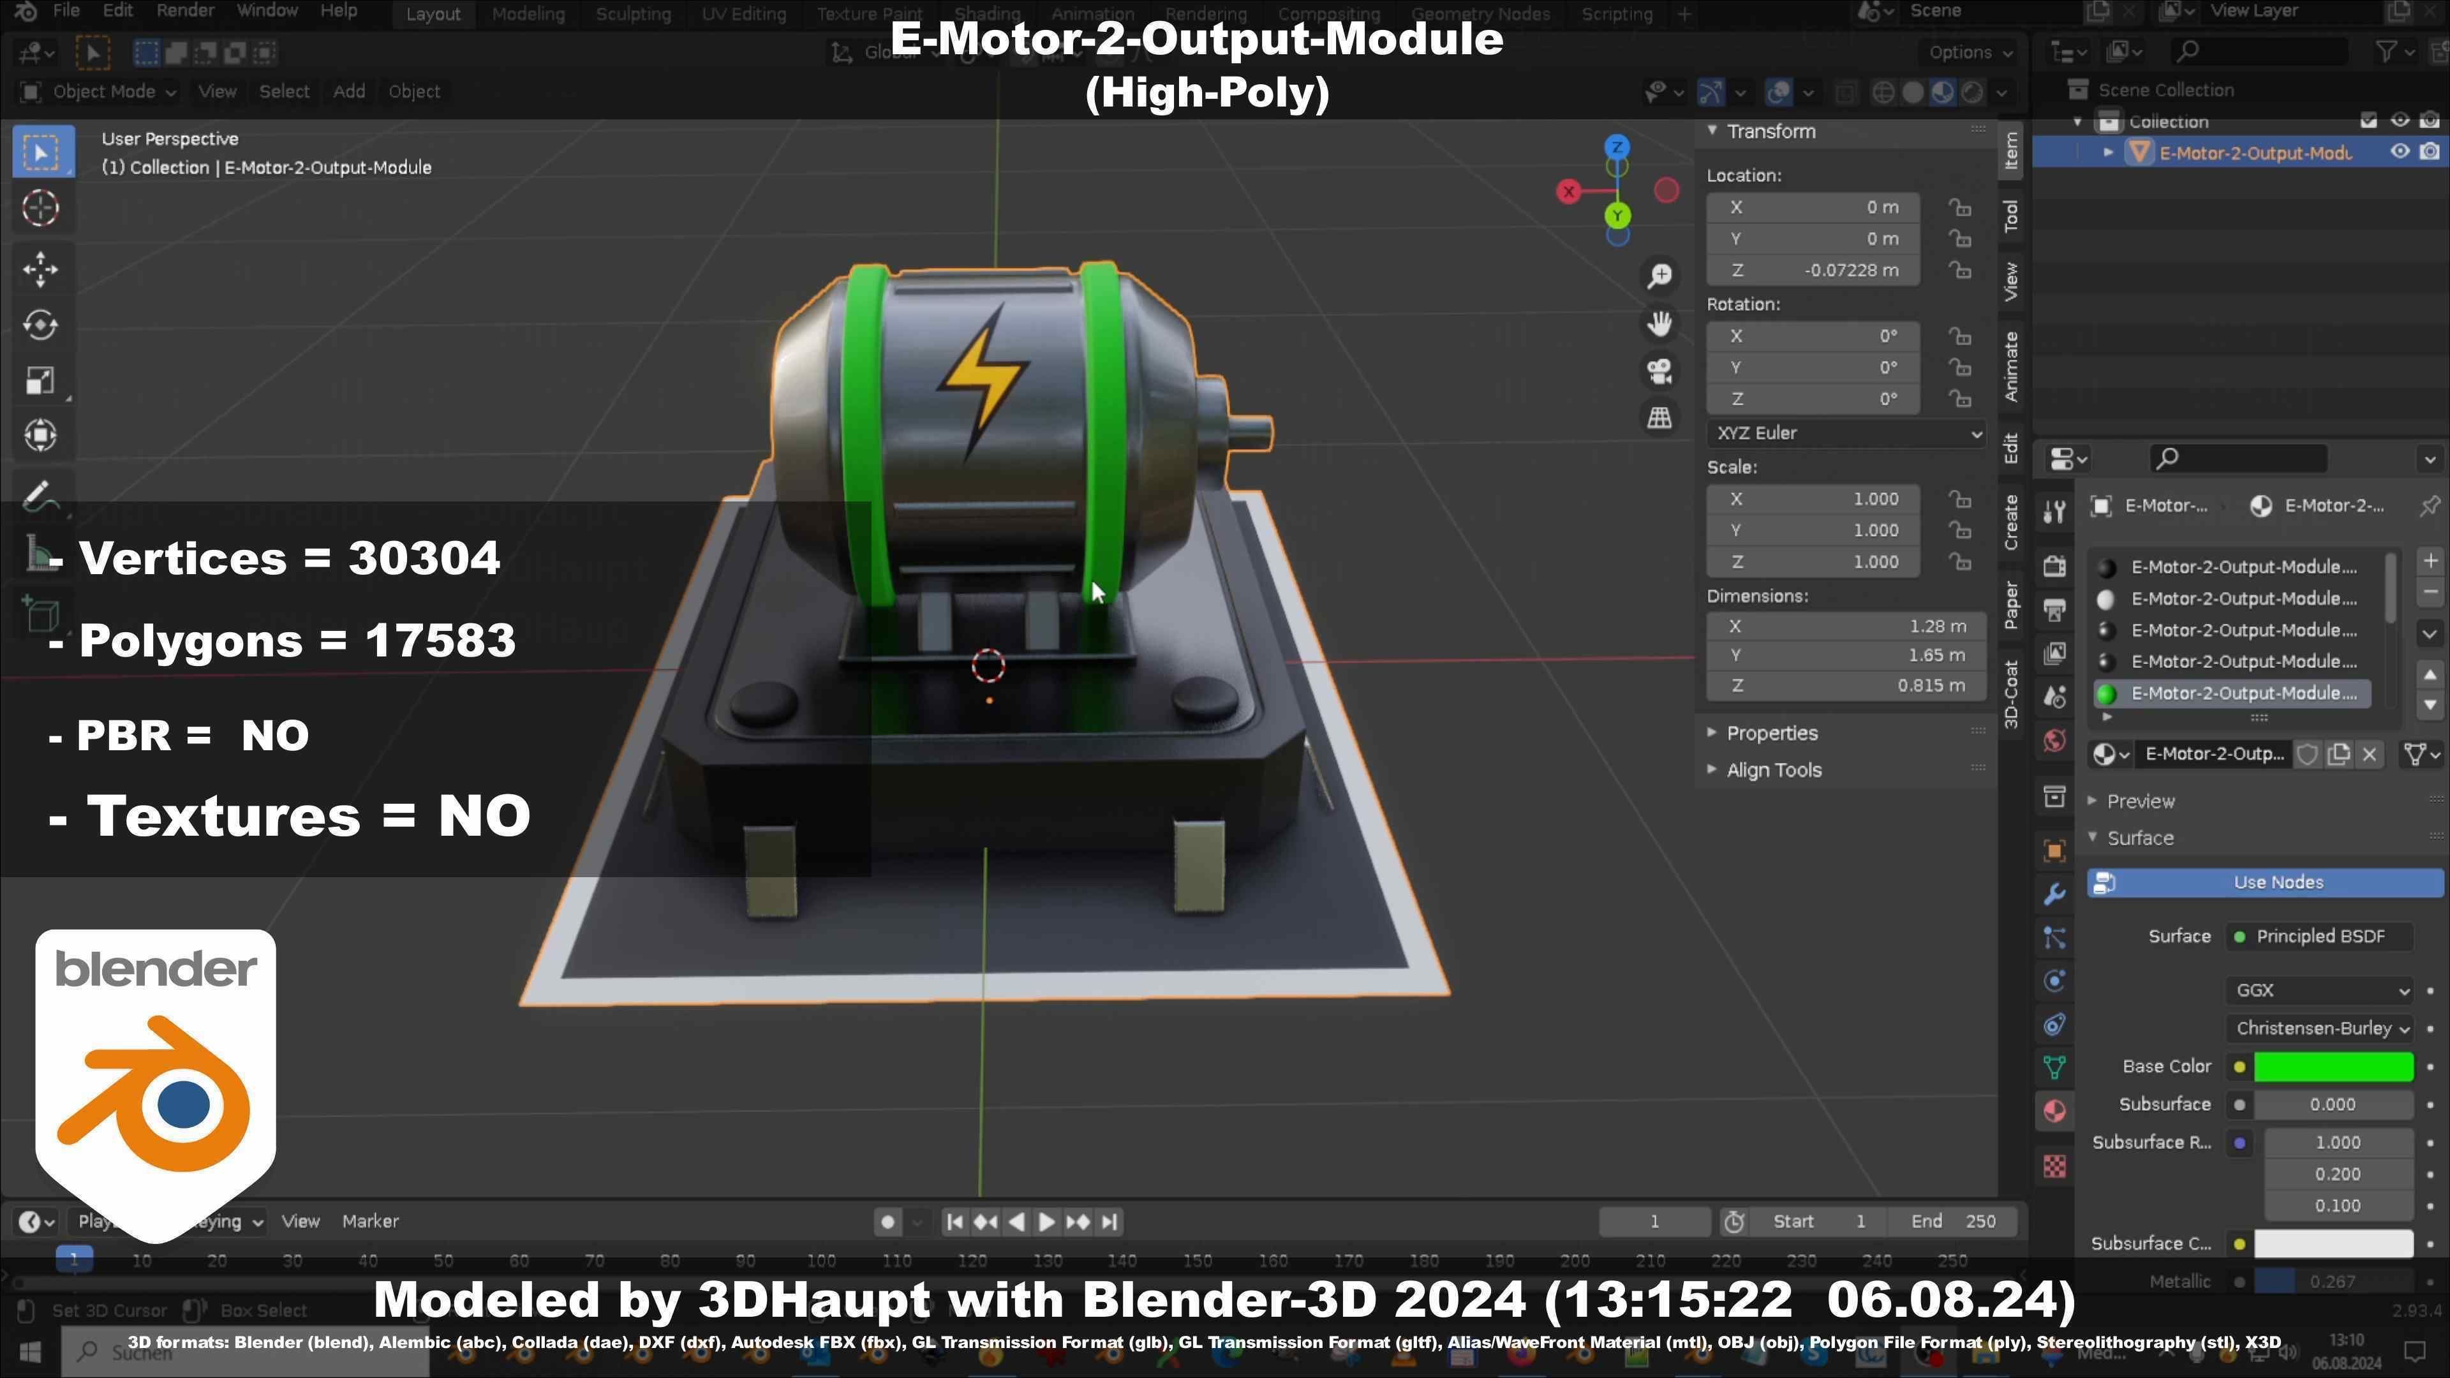
Task: Expand E-Motor-2-Output-Module in outliner
Action: (2109, 152)
